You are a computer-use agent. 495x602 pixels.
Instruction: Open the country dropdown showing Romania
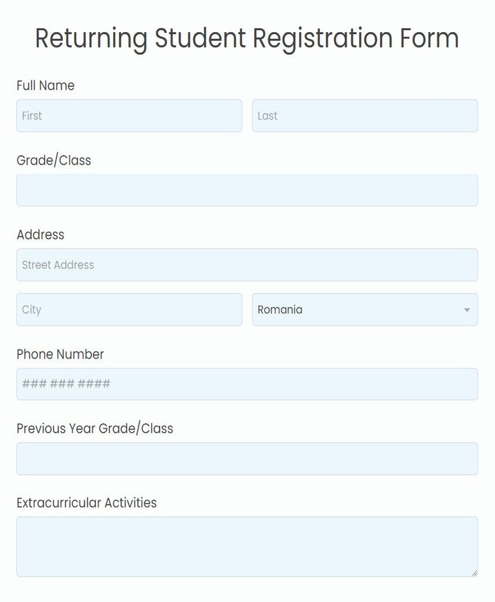[365, 309]
